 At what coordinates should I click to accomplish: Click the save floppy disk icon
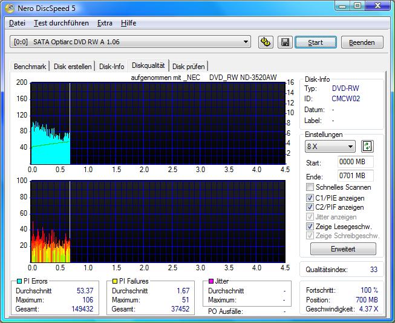[284, 42]
